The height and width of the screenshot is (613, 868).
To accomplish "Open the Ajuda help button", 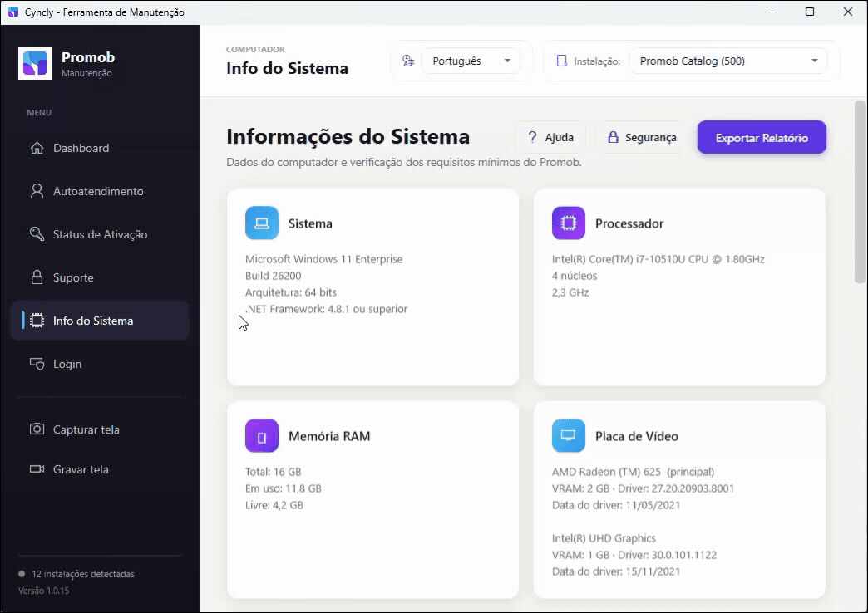I will 550,138.
